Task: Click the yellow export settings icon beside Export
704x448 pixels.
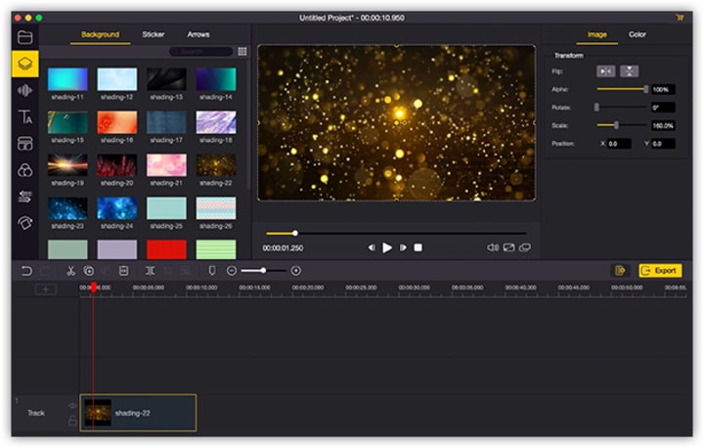Action: point(620,271)
